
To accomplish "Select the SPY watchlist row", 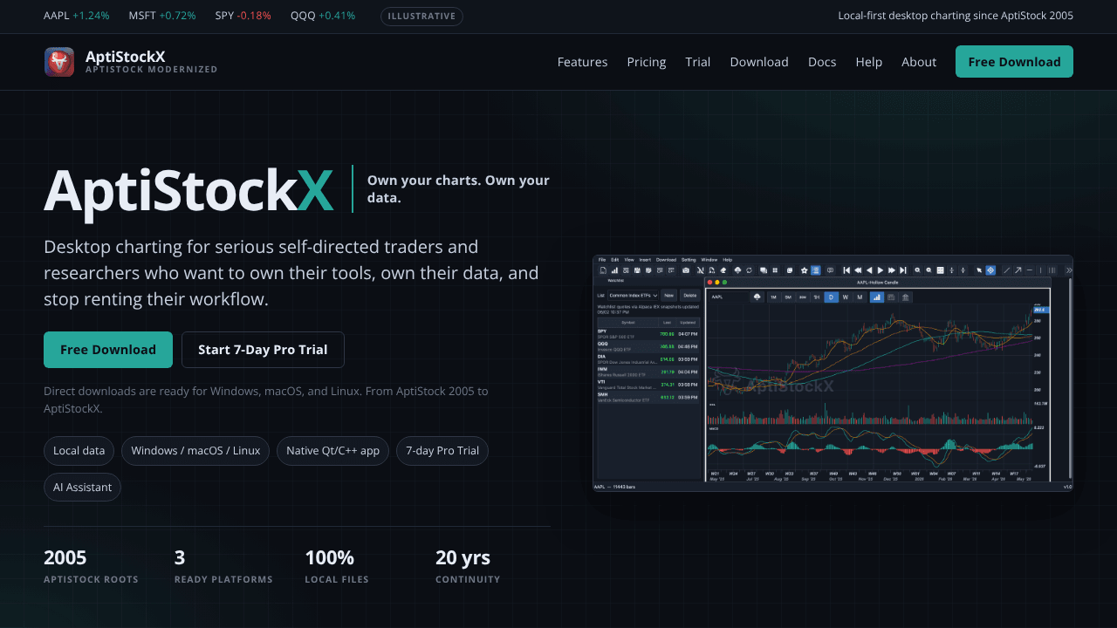I will tap(648, 333).
